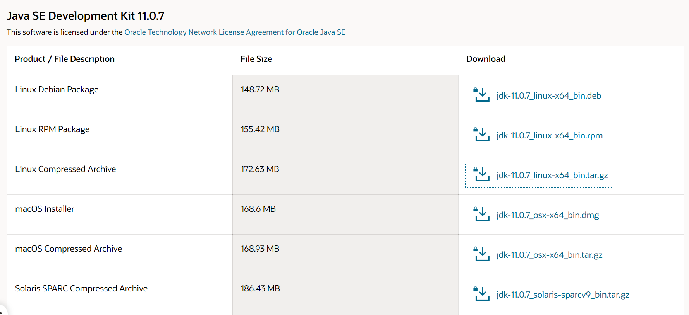689x315 pixels.
Task: Click the 'Download' column header
Action: click(x=486, y=59)
